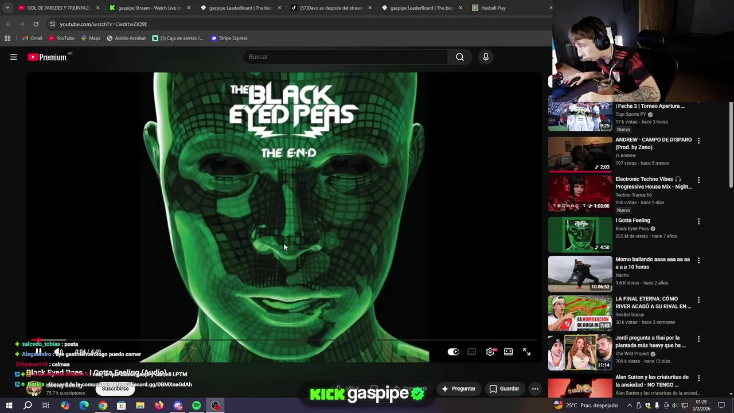The image size is (734, 413).
Task: Seek along the red video progress bar
Action: coord(285,340)
